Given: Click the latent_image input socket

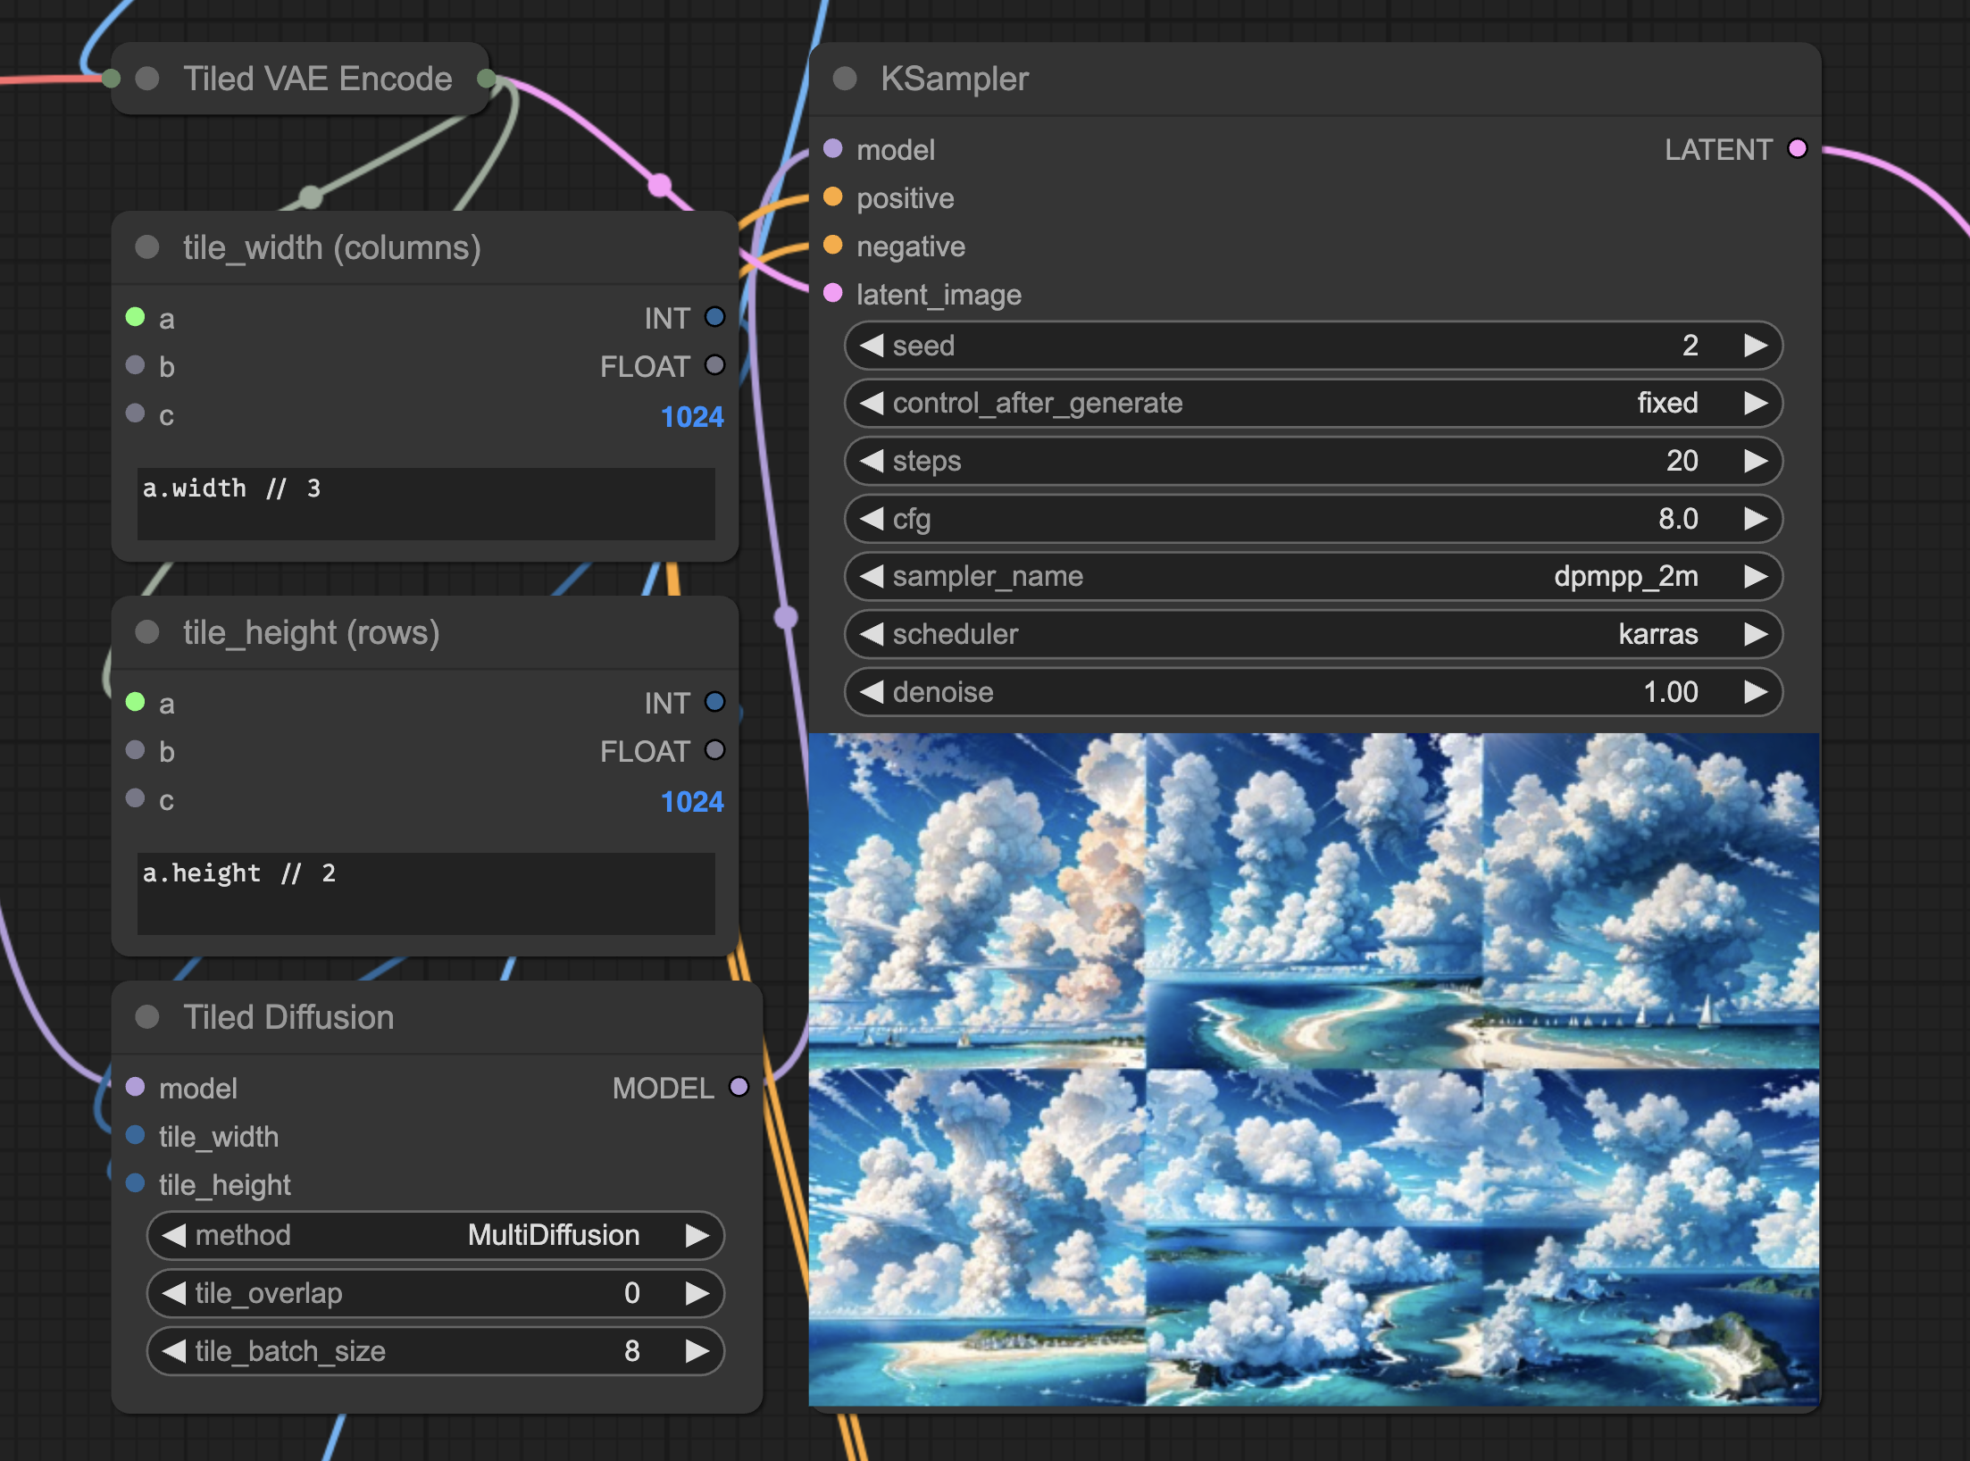Looking at the screenshot, I should pyautogui.click(x=832, y=293).
